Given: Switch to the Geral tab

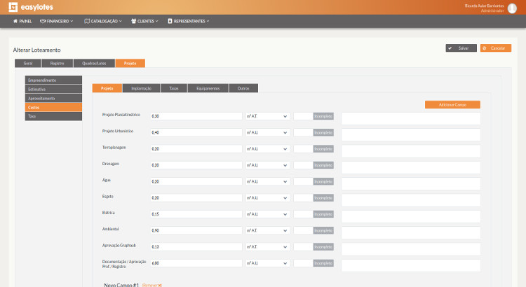Looking at the screenshot, I should [x=28, y=63].
